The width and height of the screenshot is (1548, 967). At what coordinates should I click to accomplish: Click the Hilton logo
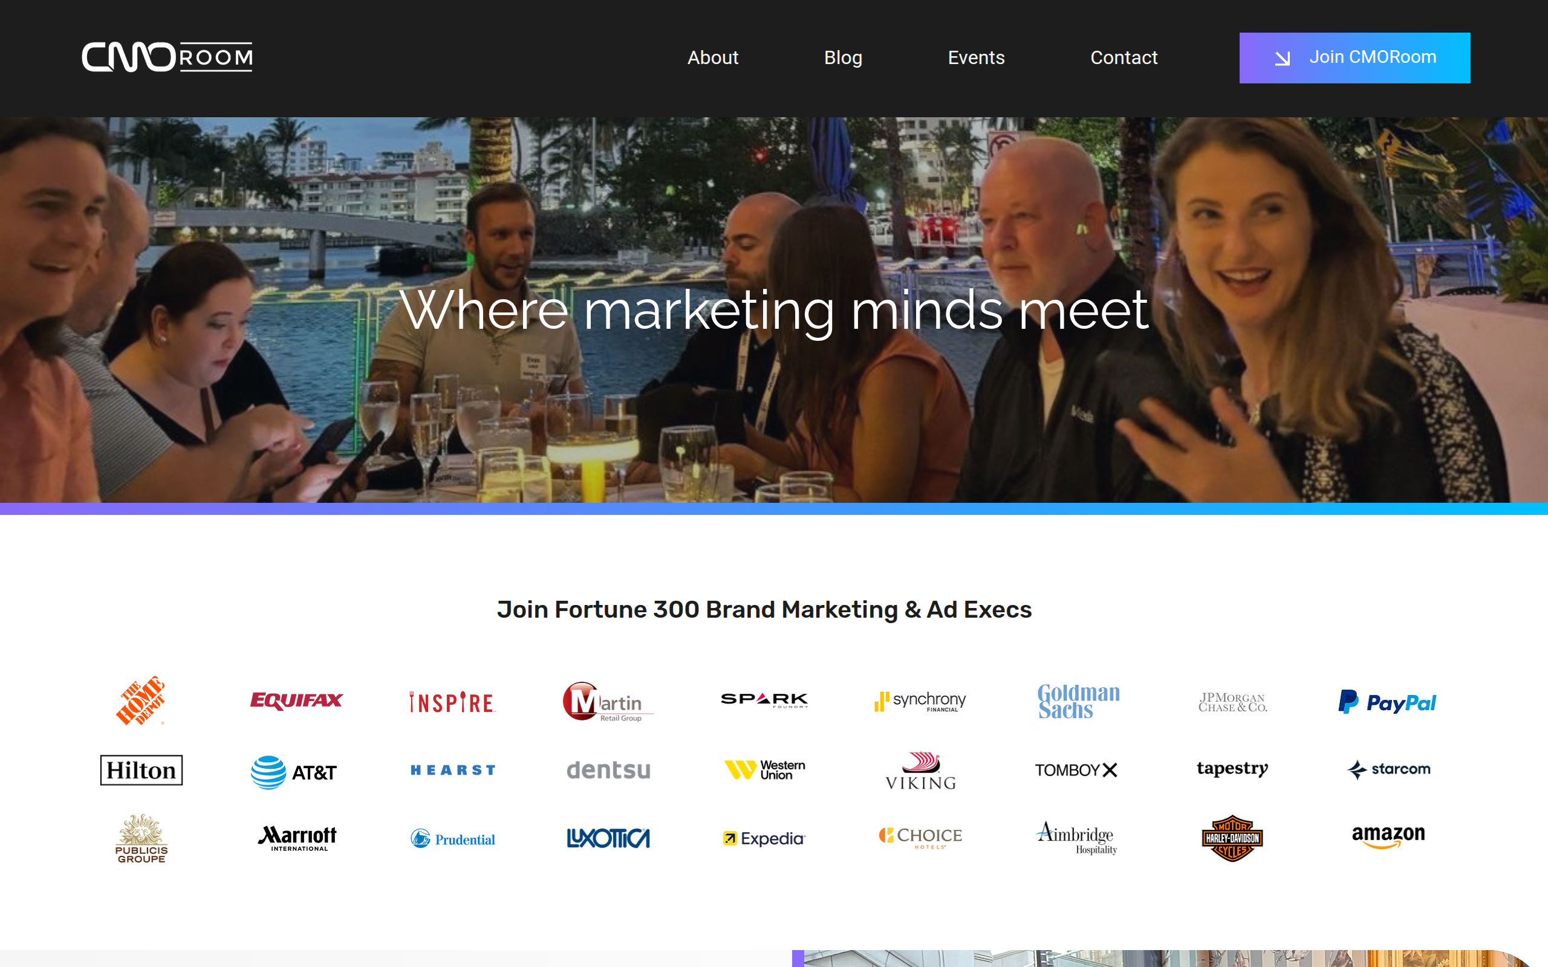coord(141,770)
